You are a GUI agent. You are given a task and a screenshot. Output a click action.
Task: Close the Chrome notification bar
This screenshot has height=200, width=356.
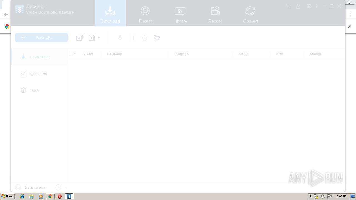(x=349, y=27)
